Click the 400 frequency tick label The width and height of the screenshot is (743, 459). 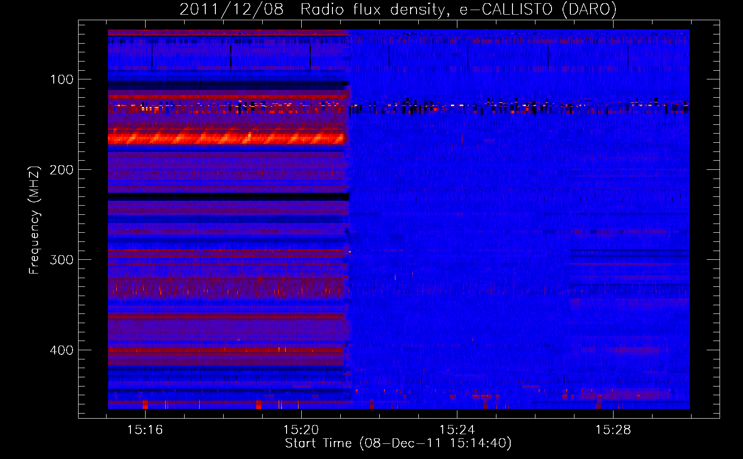pos(62,350)
